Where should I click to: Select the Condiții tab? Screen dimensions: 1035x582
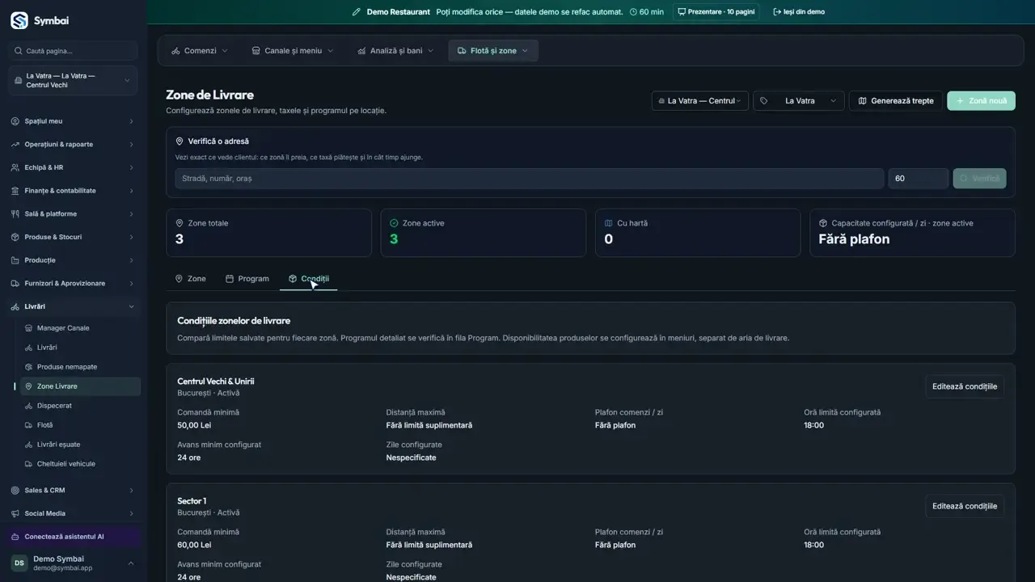click(x=309, y=279)
